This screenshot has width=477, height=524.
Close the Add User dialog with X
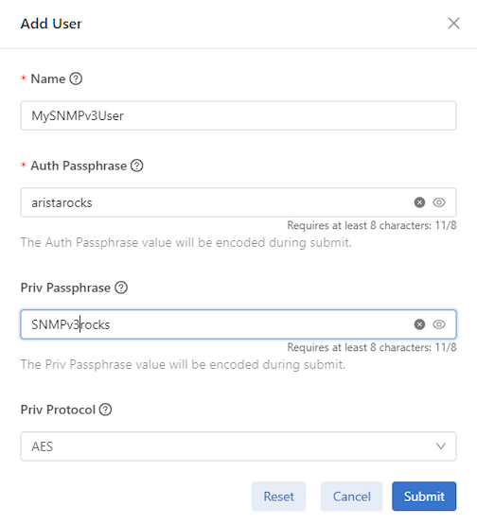[453, 24]
